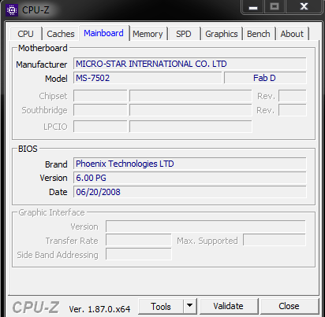325x317 pixels.
Task: Click the first empty LPCIO field
Action: pyautogui.click(x=100, y=127)
